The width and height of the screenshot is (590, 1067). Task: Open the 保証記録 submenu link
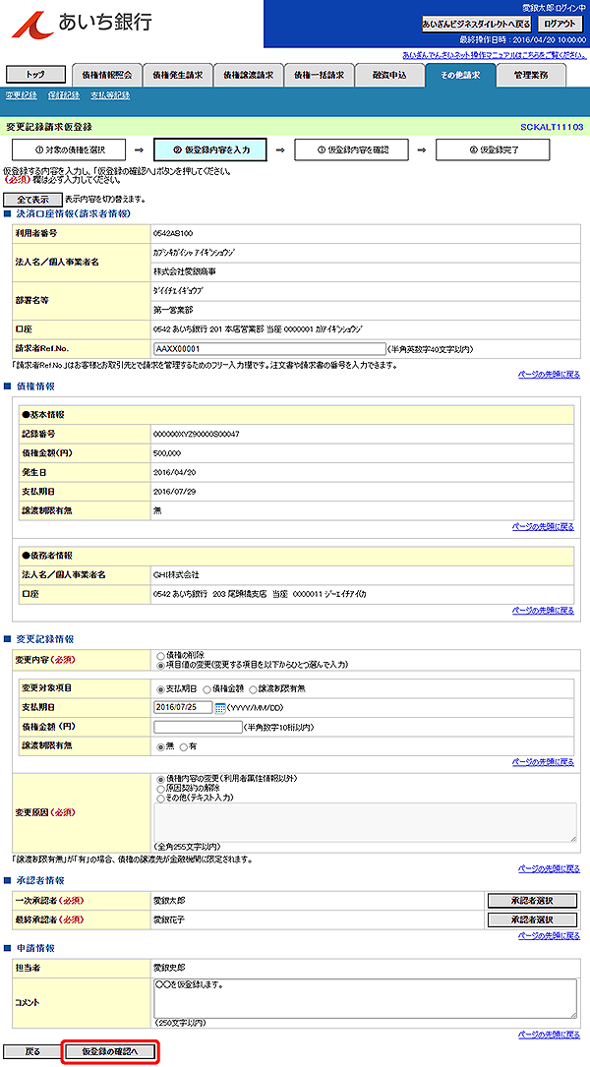click(64, 95)
